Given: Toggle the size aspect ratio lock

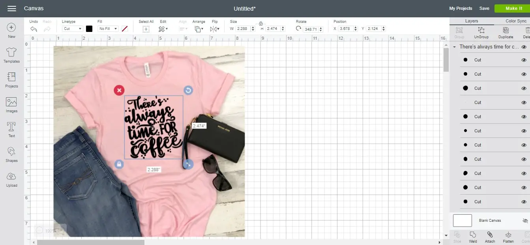Looking at the screenshot, I should pyautogui.click(x=261, y=24).
